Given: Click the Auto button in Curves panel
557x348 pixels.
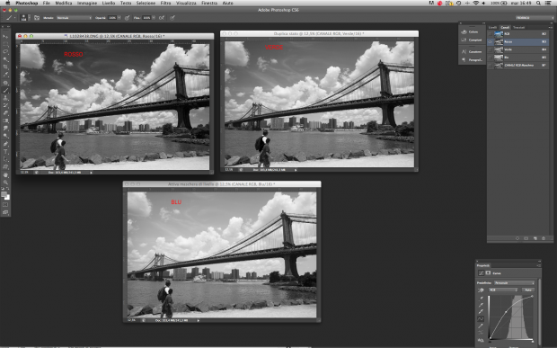Looking at the screenshot, I should coord(528,290).
